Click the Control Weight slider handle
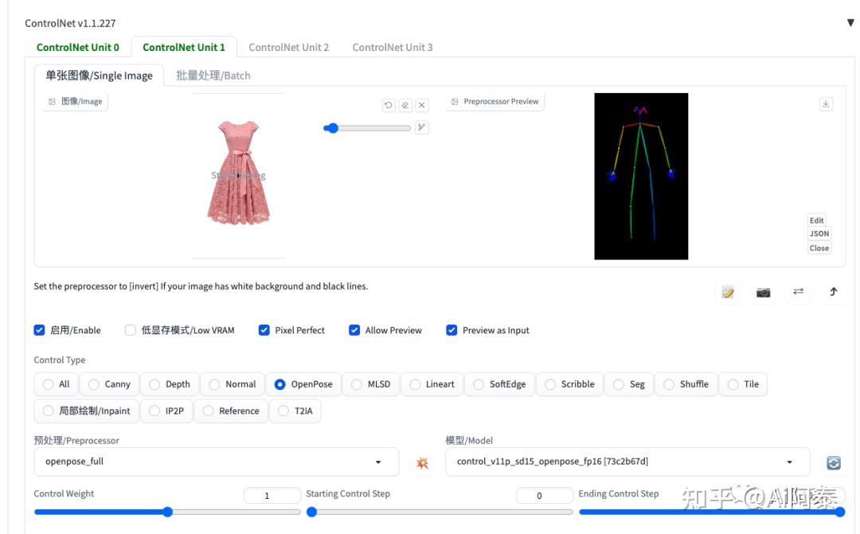 (168, 512)
